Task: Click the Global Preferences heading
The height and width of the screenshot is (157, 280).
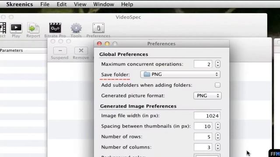Action: [x=123, y=54]
